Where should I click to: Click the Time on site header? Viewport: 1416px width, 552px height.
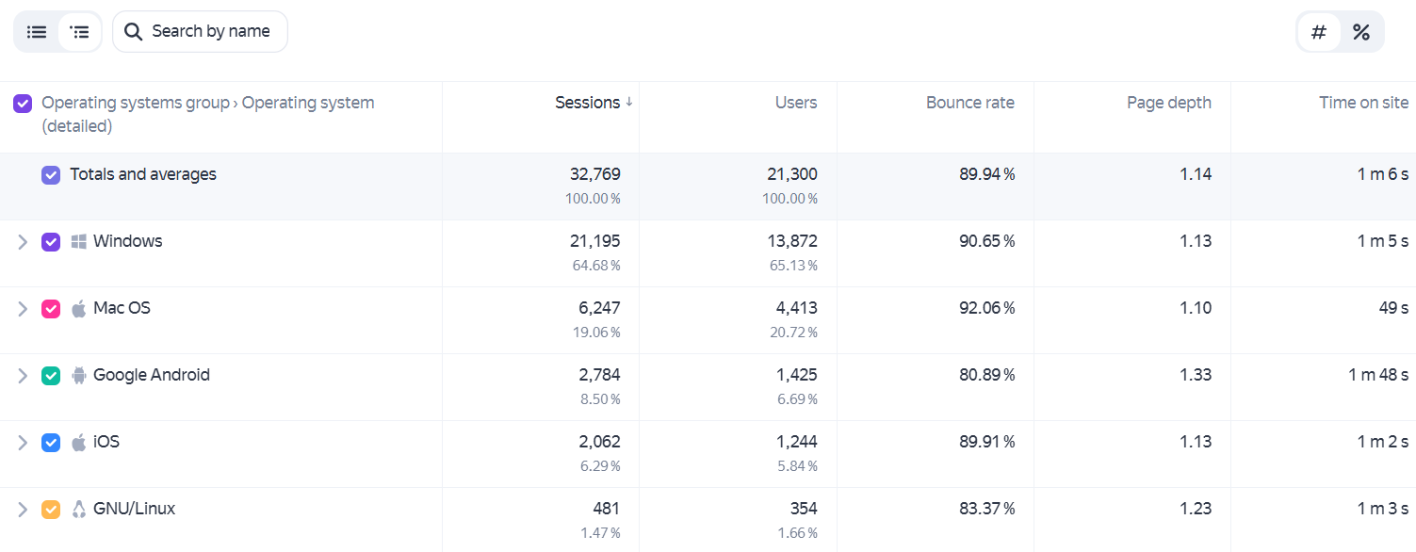1364,103
